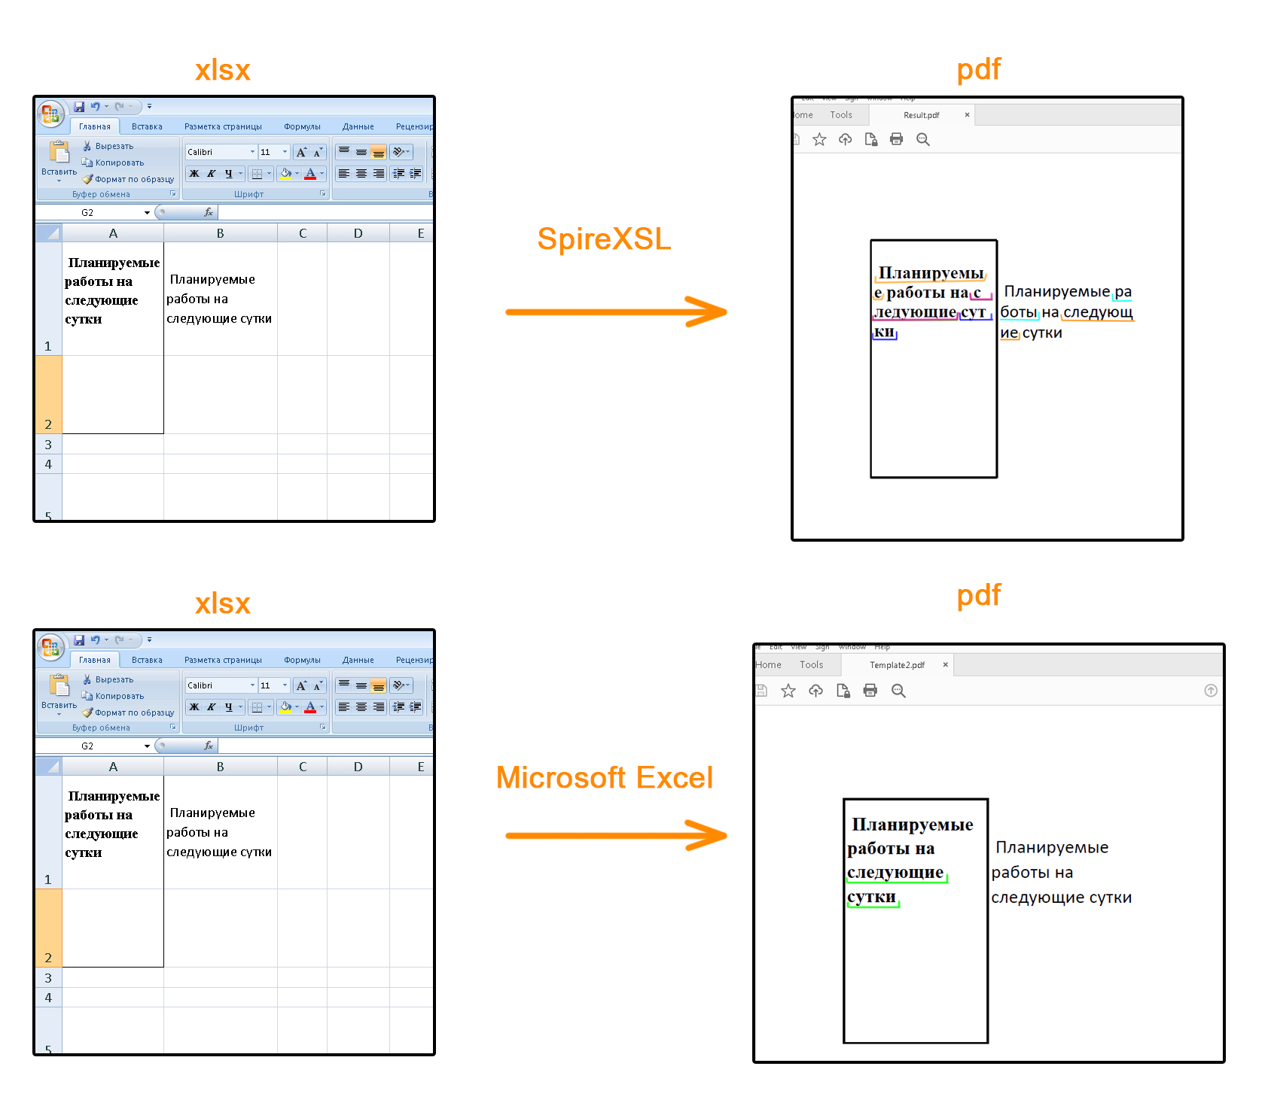Click search magnifier in Template2.pdf viewer

[x=898, y=691]
